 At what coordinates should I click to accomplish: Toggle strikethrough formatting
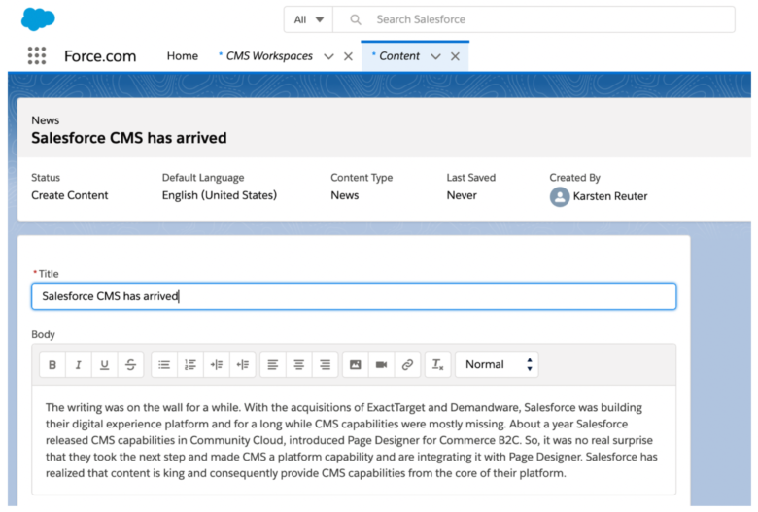click(x=130, y=364)
